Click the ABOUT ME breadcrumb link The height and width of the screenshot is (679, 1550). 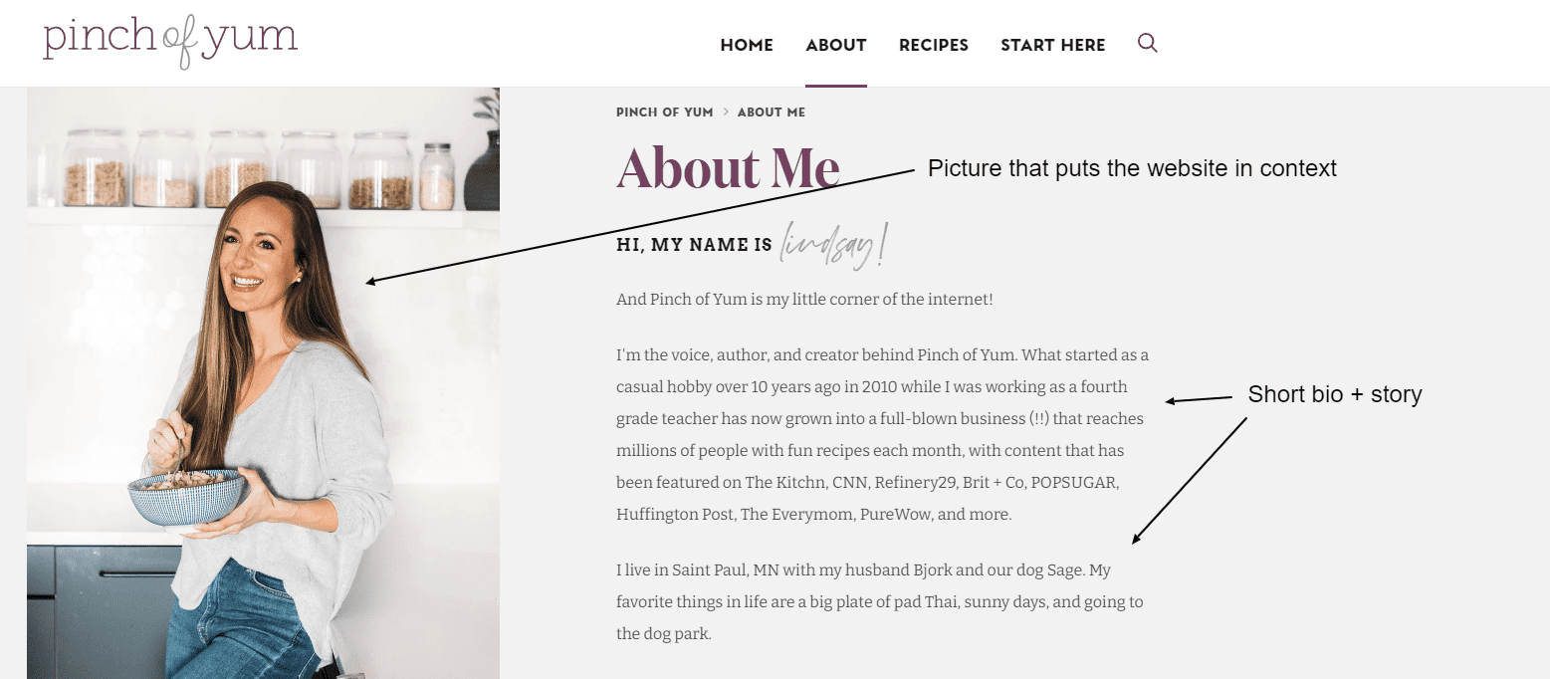[x=772, y=113]
